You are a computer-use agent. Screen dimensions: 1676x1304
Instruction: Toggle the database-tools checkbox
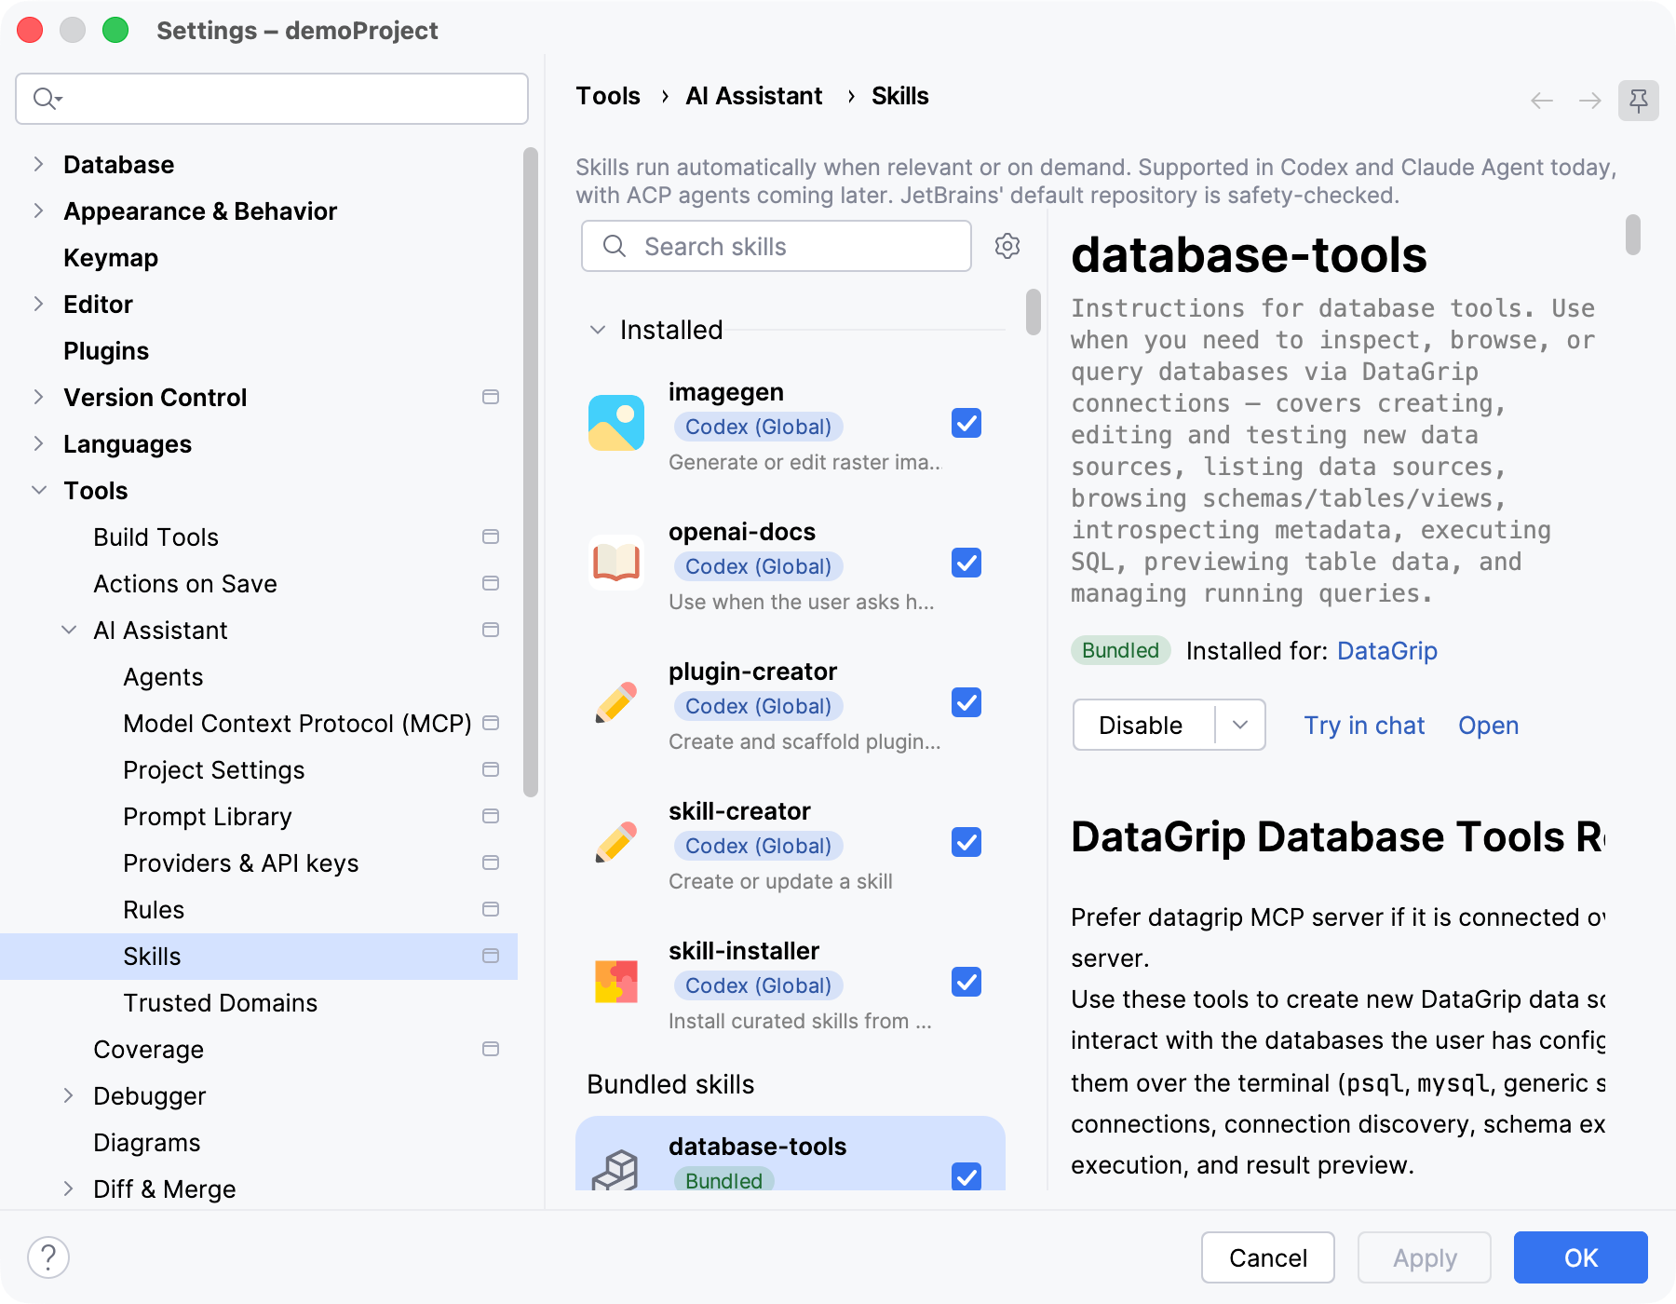point(966,1176)
